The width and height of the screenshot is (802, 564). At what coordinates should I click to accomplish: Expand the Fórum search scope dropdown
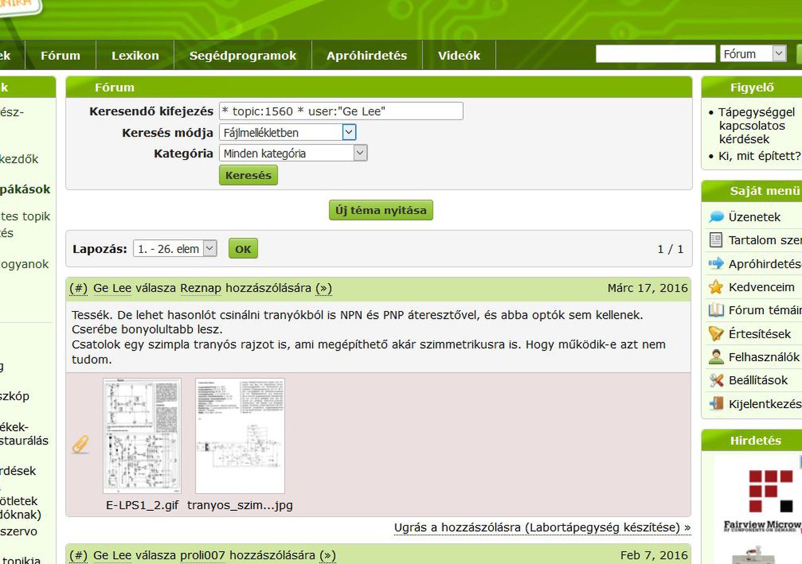(753, 54)
